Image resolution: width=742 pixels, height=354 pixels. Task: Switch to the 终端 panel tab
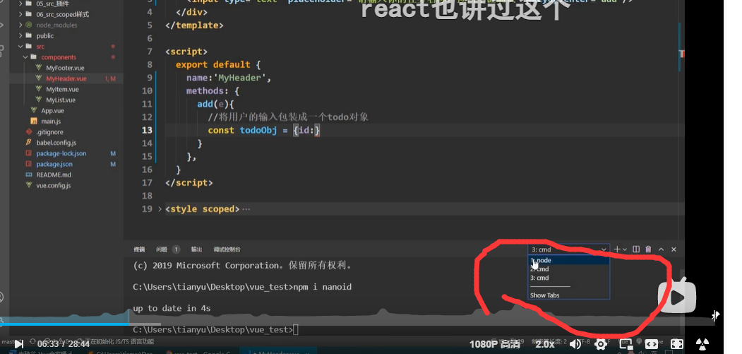tap(139, 249)
